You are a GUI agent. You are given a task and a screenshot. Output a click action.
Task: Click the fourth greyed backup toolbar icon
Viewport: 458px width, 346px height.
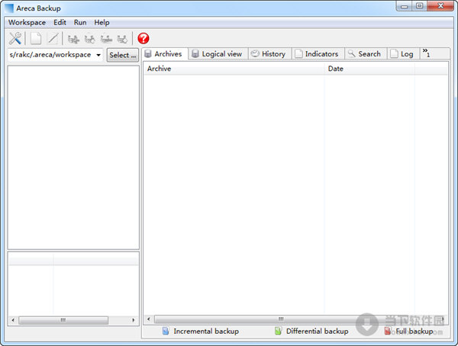pyautogui.click(x=122, y=39)
